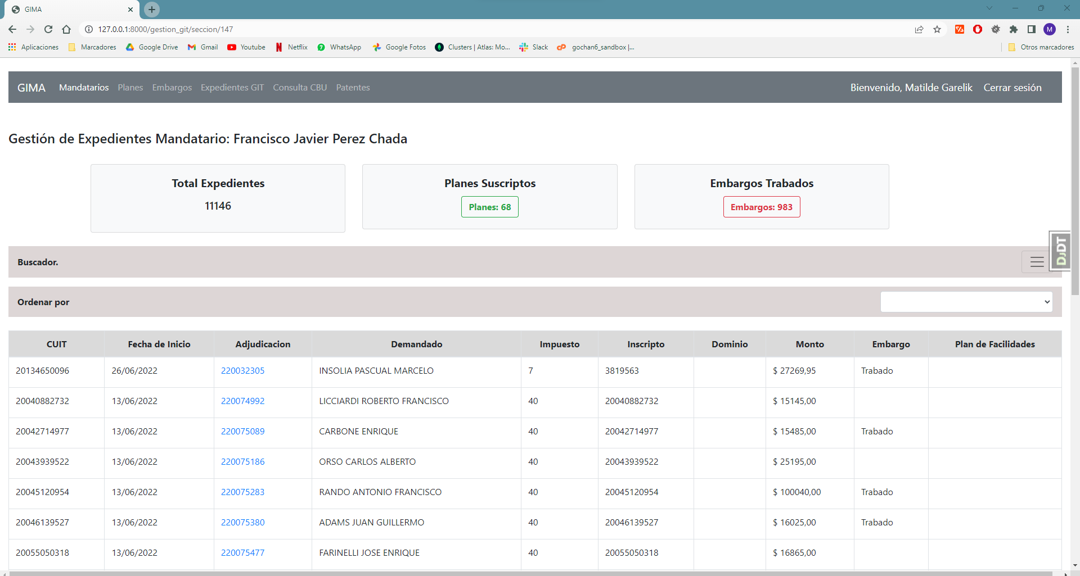This screenshot has height=576, width=1080.
Task: Click the browser reload page icon
Action: click(x=48, y=29)
